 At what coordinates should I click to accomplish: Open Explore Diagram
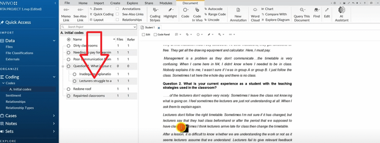click(x=276, y=20)
